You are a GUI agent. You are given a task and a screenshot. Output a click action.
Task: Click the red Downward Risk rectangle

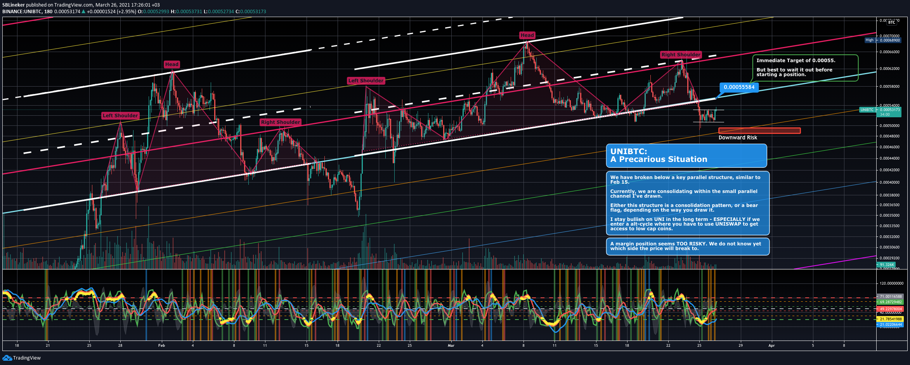click(x=759, y=131)
